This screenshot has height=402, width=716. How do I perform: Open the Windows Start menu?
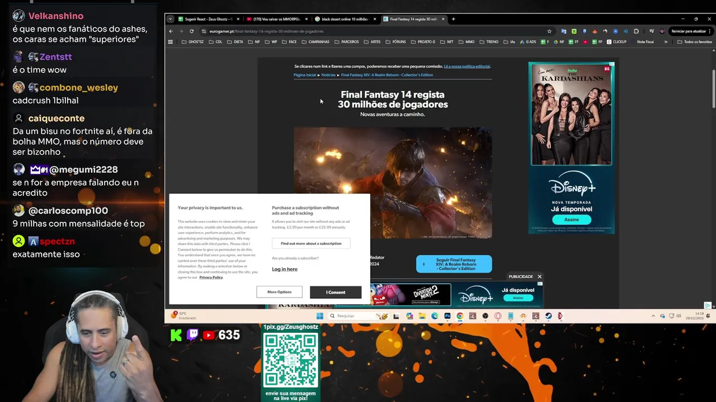319,316
